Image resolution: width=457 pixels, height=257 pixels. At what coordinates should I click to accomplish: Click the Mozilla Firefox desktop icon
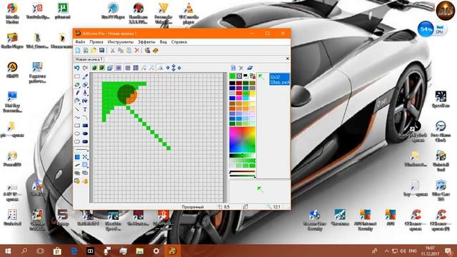12,13
